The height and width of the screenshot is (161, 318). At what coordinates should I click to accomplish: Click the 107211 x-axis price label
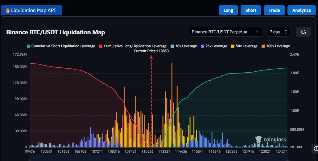click(97, 151)
